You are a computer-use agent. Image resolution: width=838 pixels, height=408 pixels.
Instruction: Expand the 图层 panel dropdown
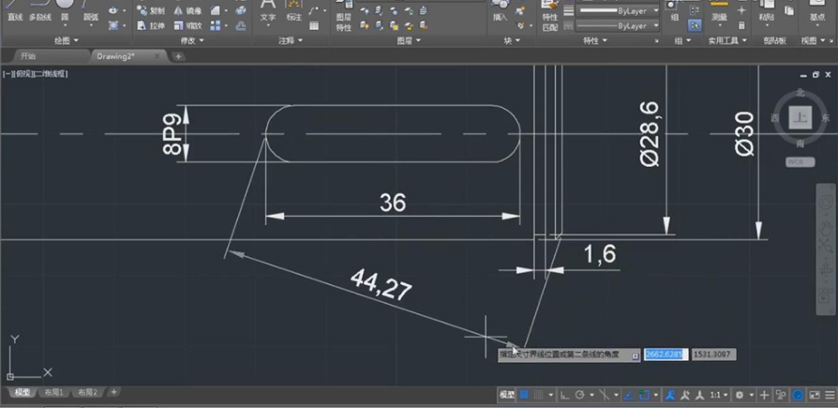point(409,40)
